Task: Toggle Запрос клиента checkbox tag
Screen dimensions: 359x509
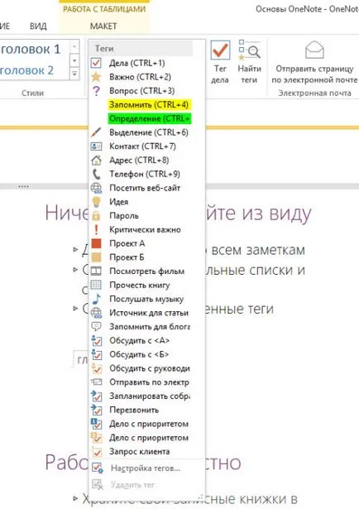Action: click(97, 452)
